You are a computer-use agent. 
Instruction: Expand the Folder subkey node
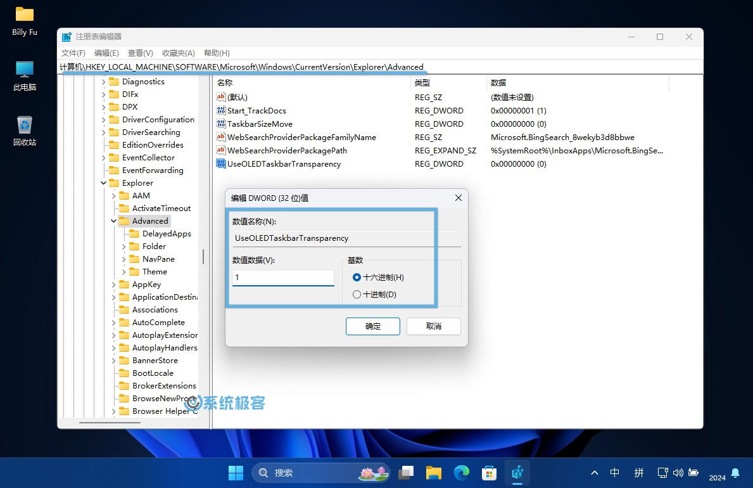pyautogui.click(x=124, y=247)
